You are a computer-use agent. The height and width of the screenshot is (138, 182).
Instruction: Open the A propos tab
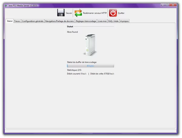click(x=124, y=21)
